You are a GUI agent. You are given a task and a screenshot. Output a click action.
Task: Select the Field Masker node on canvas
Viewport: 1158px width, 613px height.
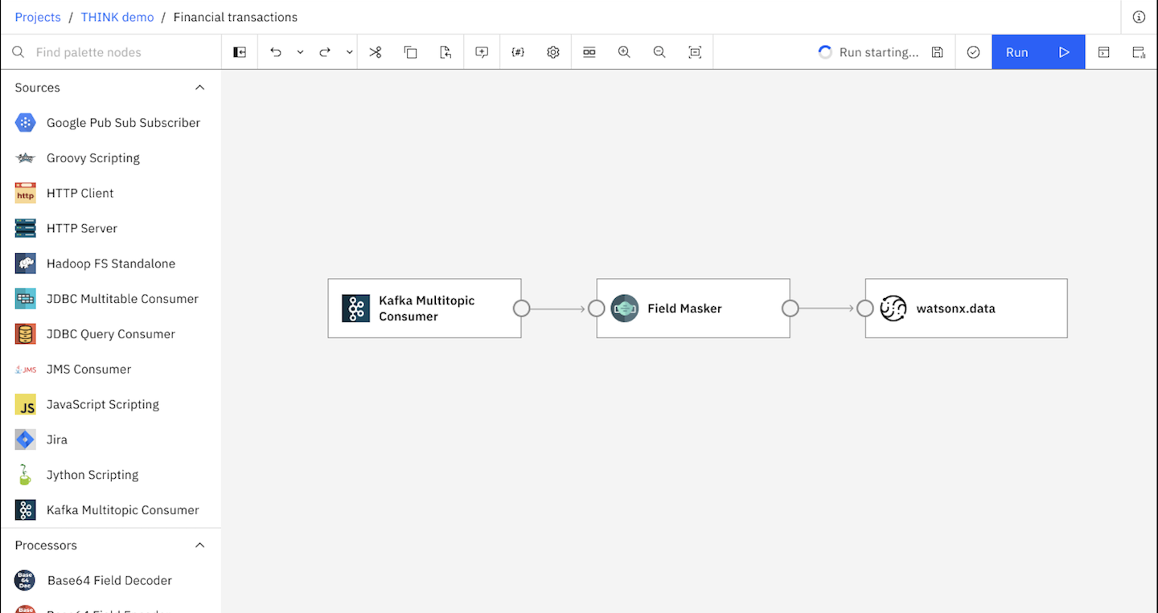(692, 309)
